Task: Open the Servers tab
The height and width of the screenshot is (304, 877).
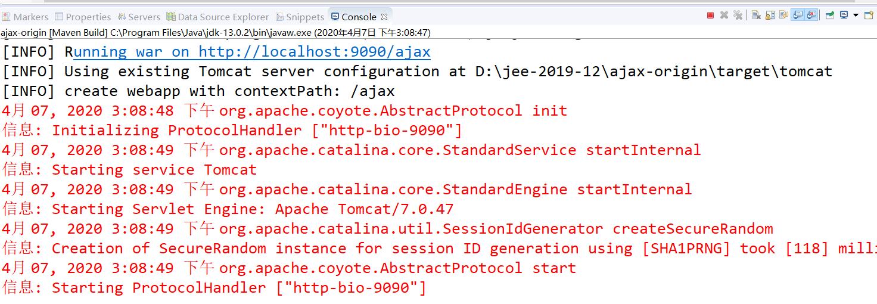Action: pyautogui.click(x=139, y=17)
